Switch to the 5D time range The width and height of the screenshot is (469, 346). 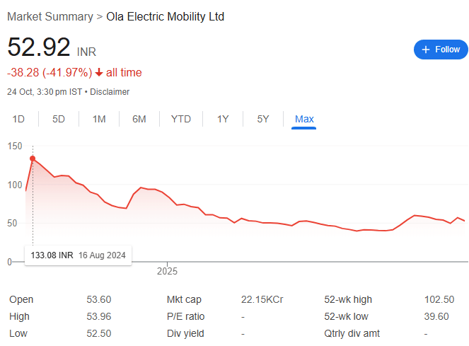(x=59, y=119)
